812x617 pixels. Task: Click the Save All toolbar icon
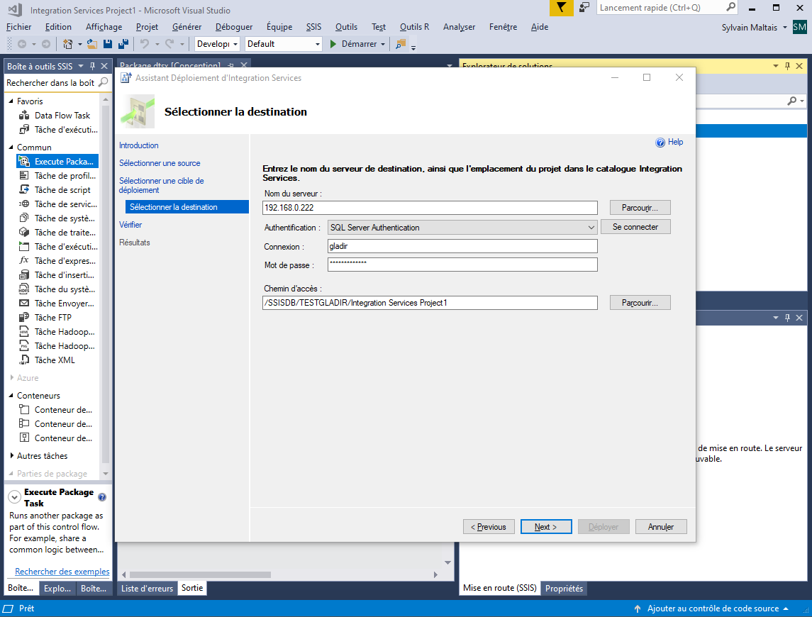(123, 44)
